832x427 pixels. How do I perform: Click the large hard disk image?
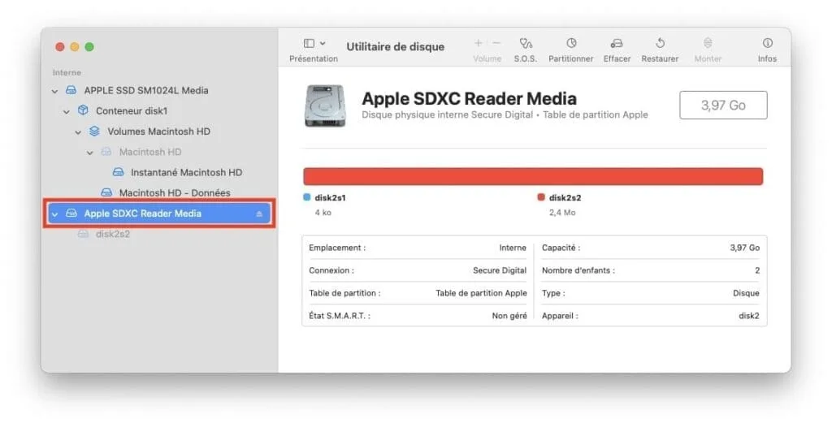coord(325,106)
